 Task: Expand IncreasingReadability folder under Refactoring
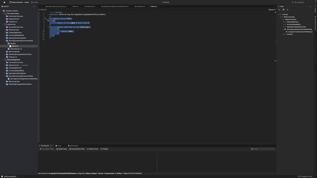[5, 35]
